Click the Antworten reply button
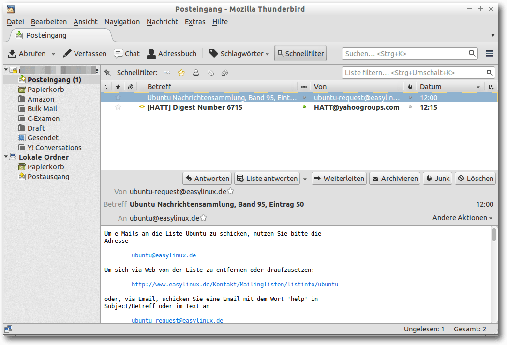The image size is (507, 345). point(207,179)
